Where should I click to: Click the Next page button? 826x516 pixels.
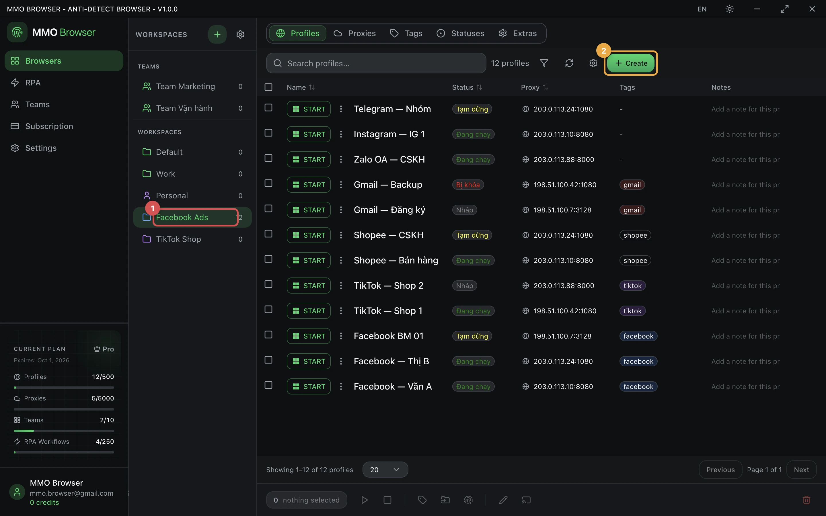[x=801, y=470]
